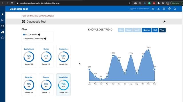Screen dimensions: 183x102
Task: Select the Quarter trend tab
Action: (x=147, y=30)
